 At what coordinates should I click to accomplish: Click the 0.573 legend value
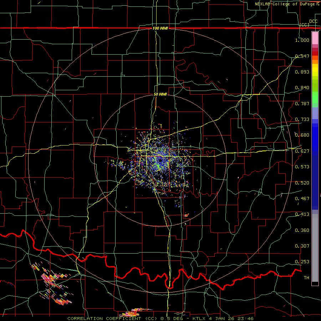point(302,167)
